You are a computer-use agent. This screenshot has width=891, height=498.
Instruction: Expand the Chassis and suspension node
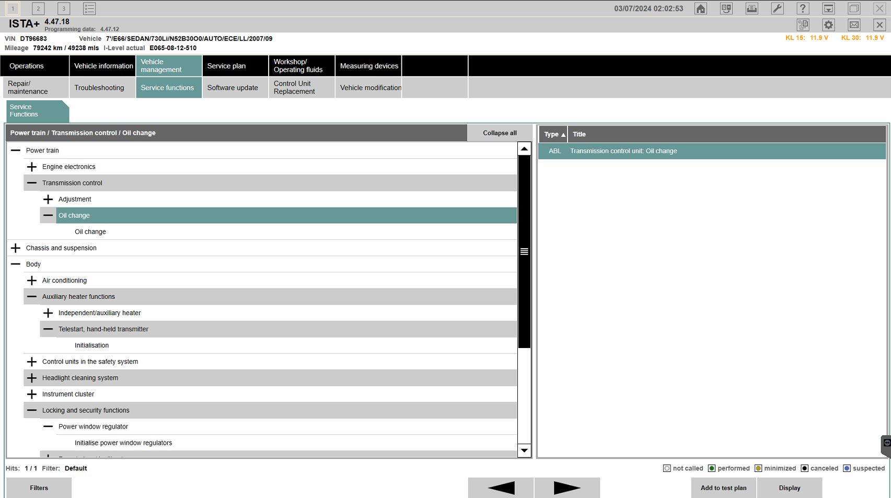[x=16, y=248]
